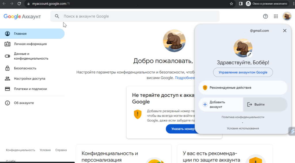This screenshot has width=295, height=163.
Task: Click the browser back arrow
Action: click(4, 3)
